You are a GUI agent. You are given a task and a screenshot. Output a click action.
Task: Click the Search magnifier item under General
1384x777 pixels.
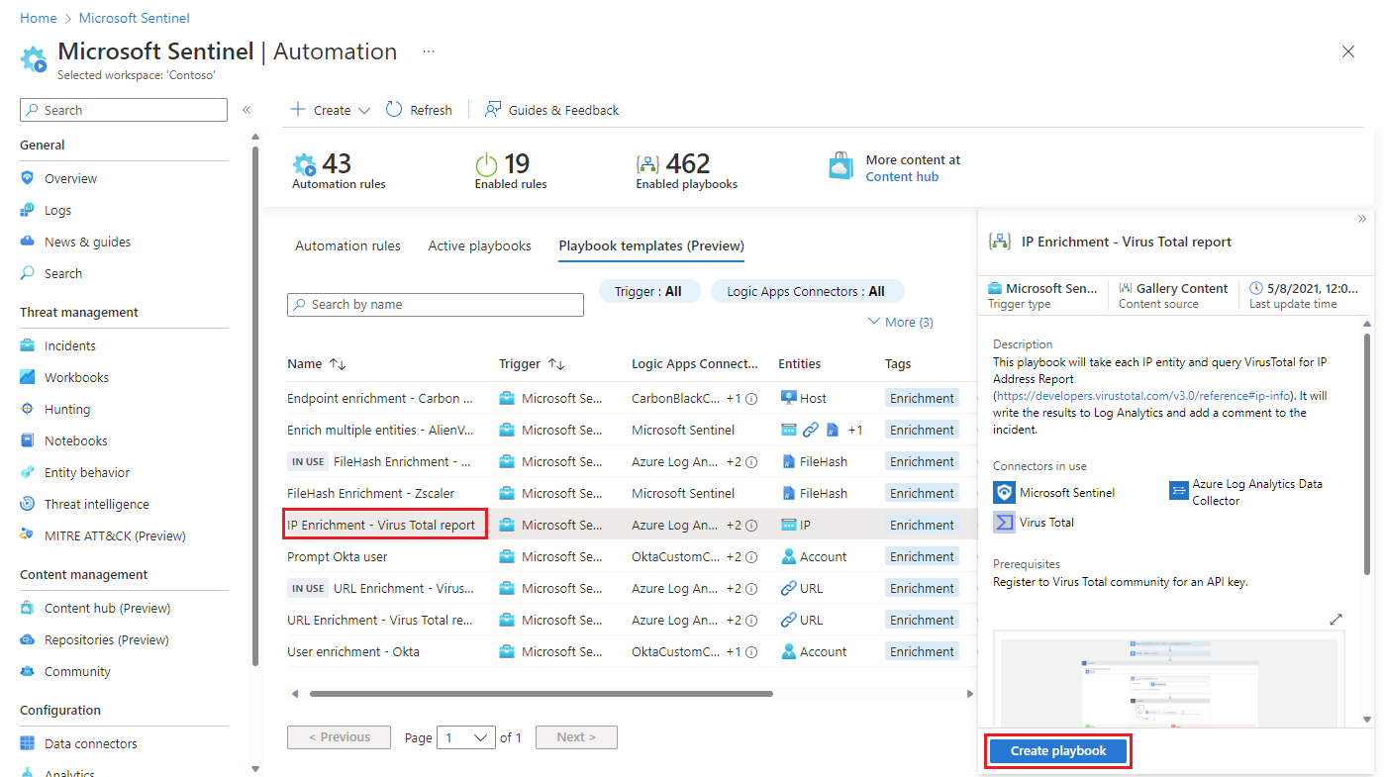[x=62, y=273]
